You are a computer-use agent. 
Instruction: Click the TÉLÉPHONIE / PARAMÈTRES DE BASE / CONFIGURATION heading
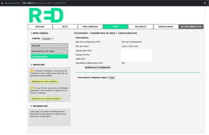click(106, 33)
